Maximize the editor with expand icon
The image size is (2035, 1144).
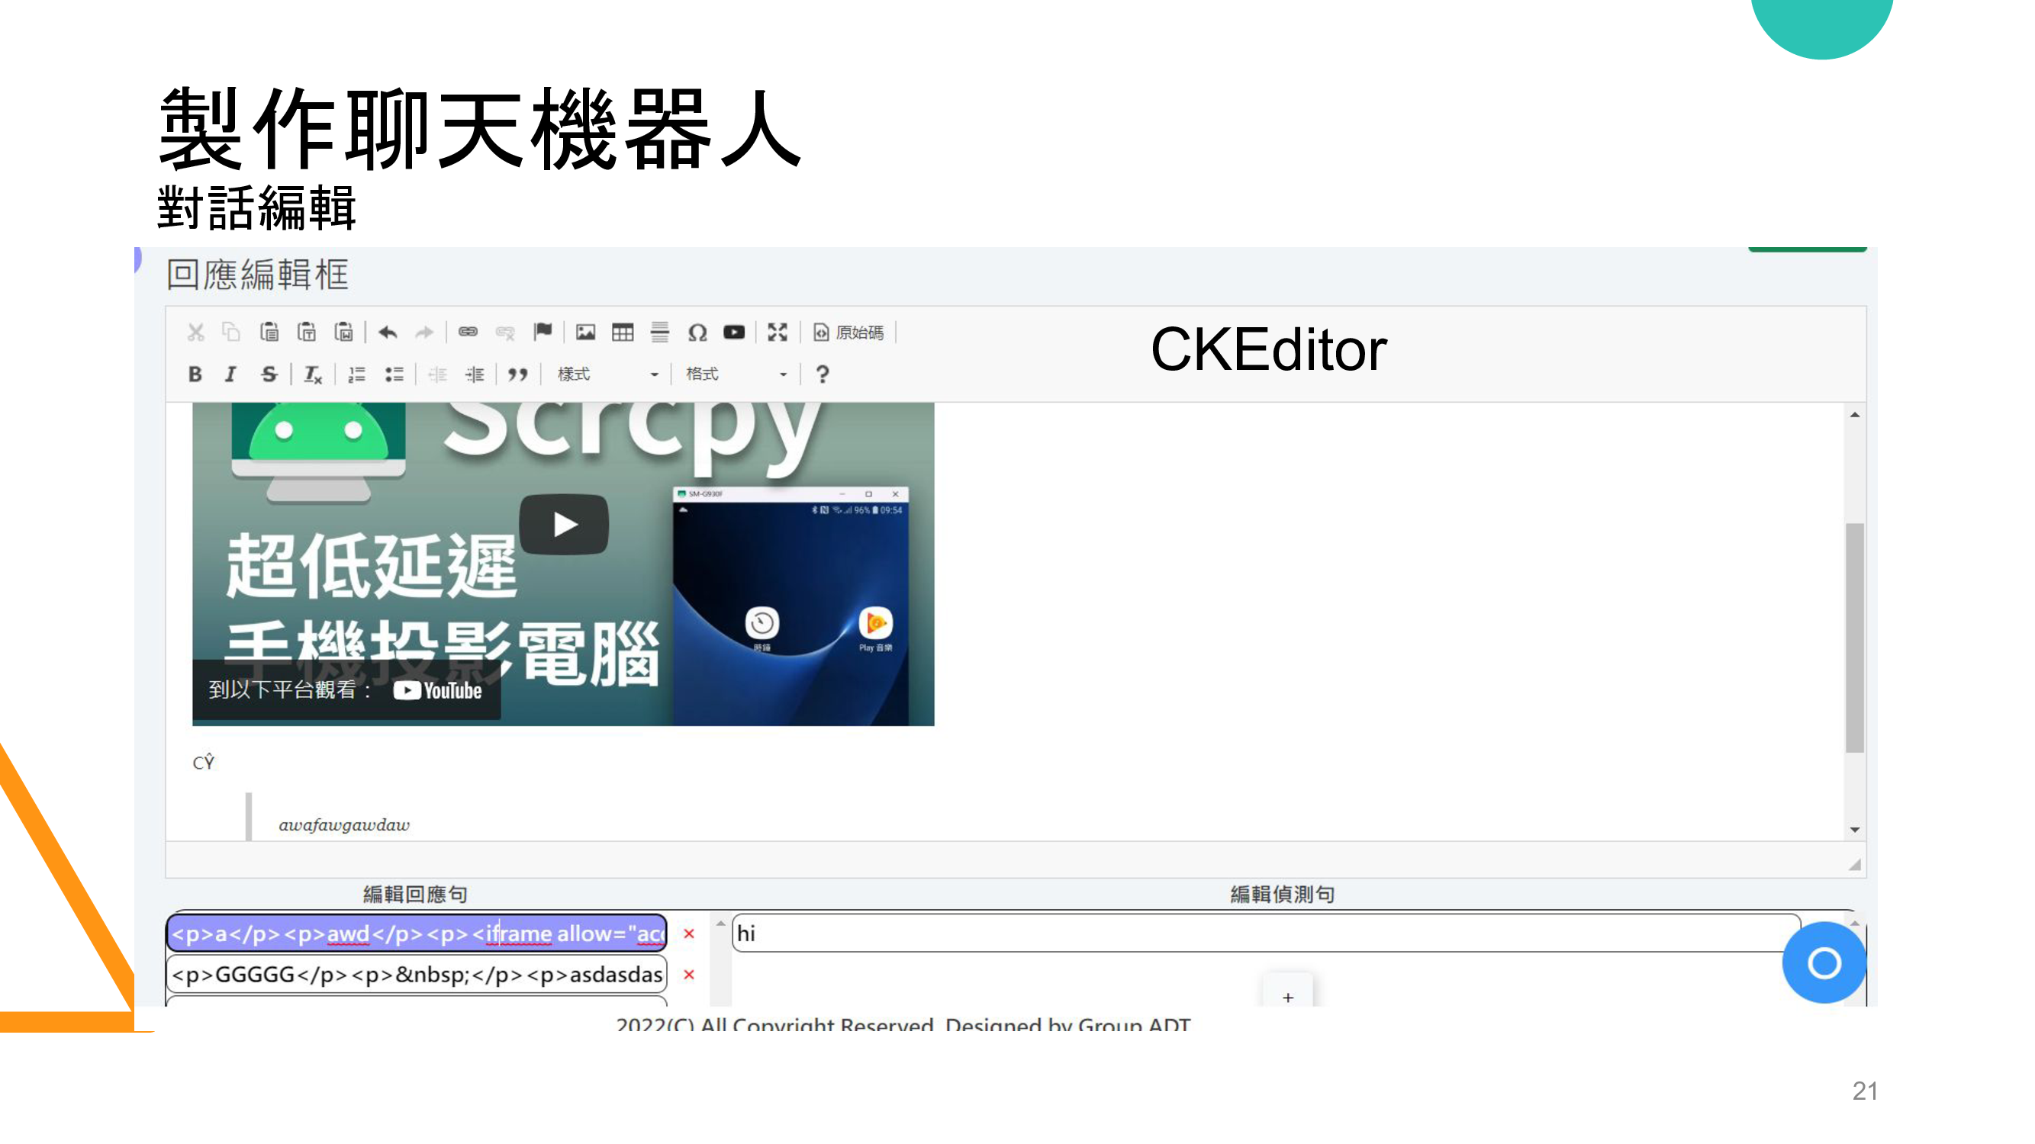point(778,333)
